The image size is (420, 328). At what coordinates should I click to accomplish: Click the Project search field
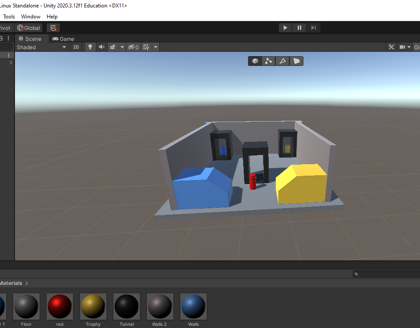(386, 274)
